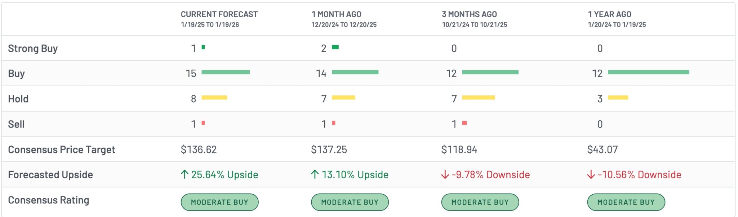This screenshot has height=217, width=738.
Task: Select the 1 Month Ago column header
Action: point(336,14)
